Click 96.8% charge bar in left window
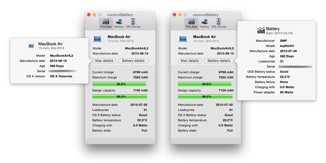This screenshot has width=326, height=163. (x=120, y=84)
